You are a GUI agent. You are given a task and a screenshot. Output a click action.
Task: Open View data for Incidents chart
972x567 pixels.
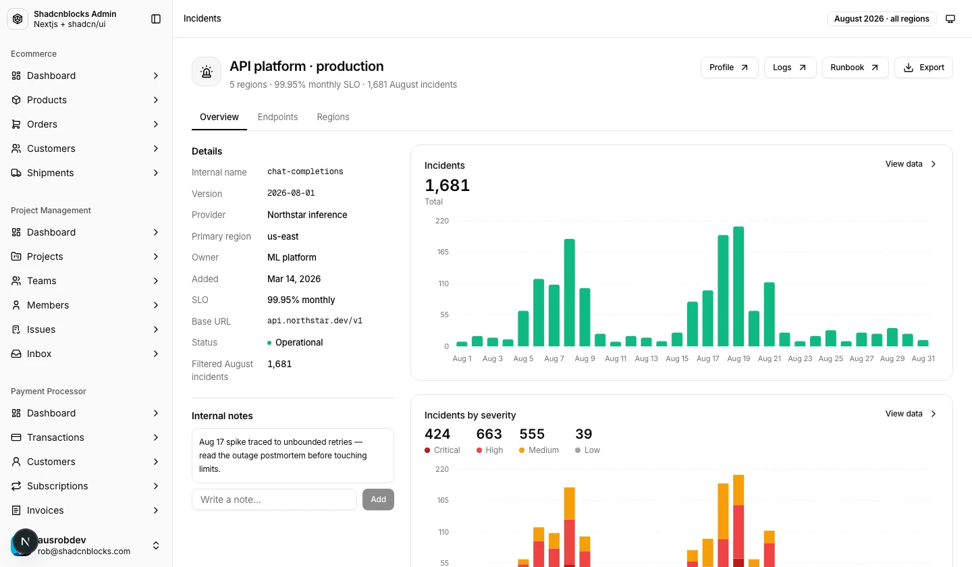[x=912, y=164]
